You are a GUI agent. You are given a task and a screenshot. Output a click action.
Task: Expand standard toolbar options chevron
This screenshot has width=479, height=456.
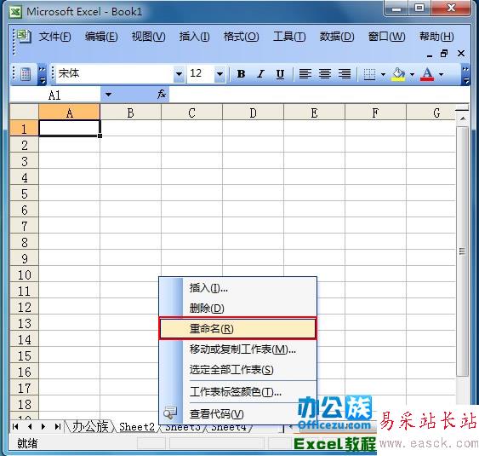43,75
